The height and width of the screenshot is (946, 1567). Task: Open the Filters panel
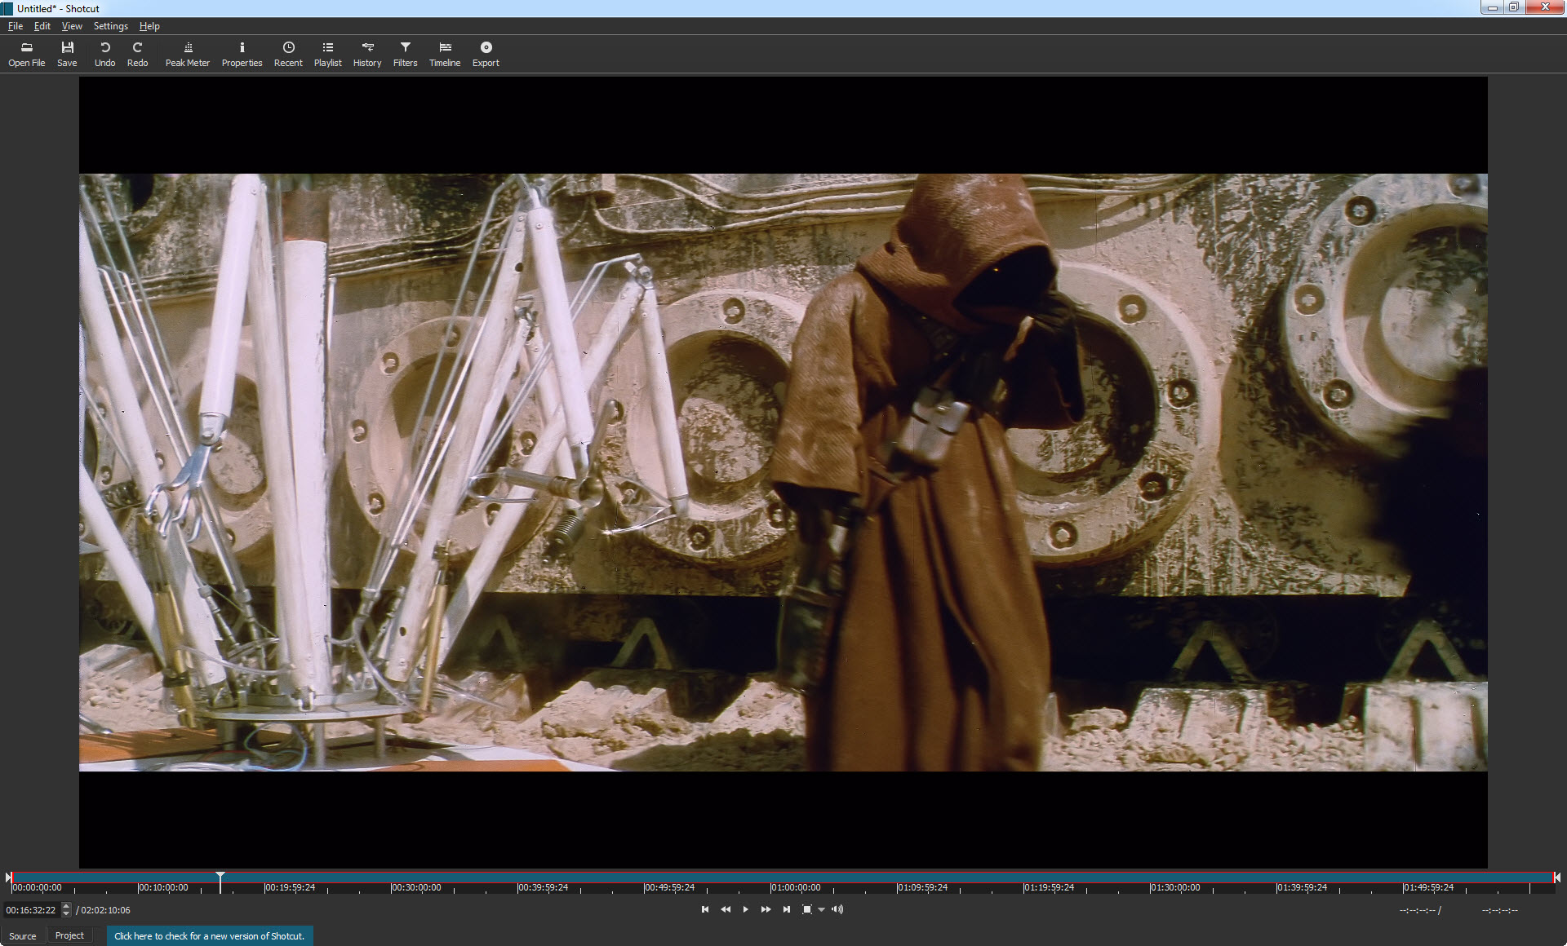tap(405, 54)
